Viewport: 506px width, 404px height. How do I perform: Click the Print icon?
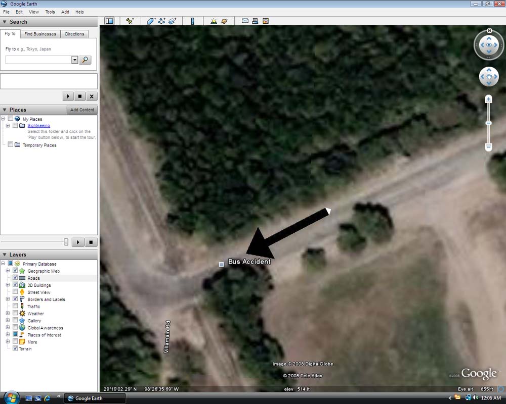click(x=255, y=21)
